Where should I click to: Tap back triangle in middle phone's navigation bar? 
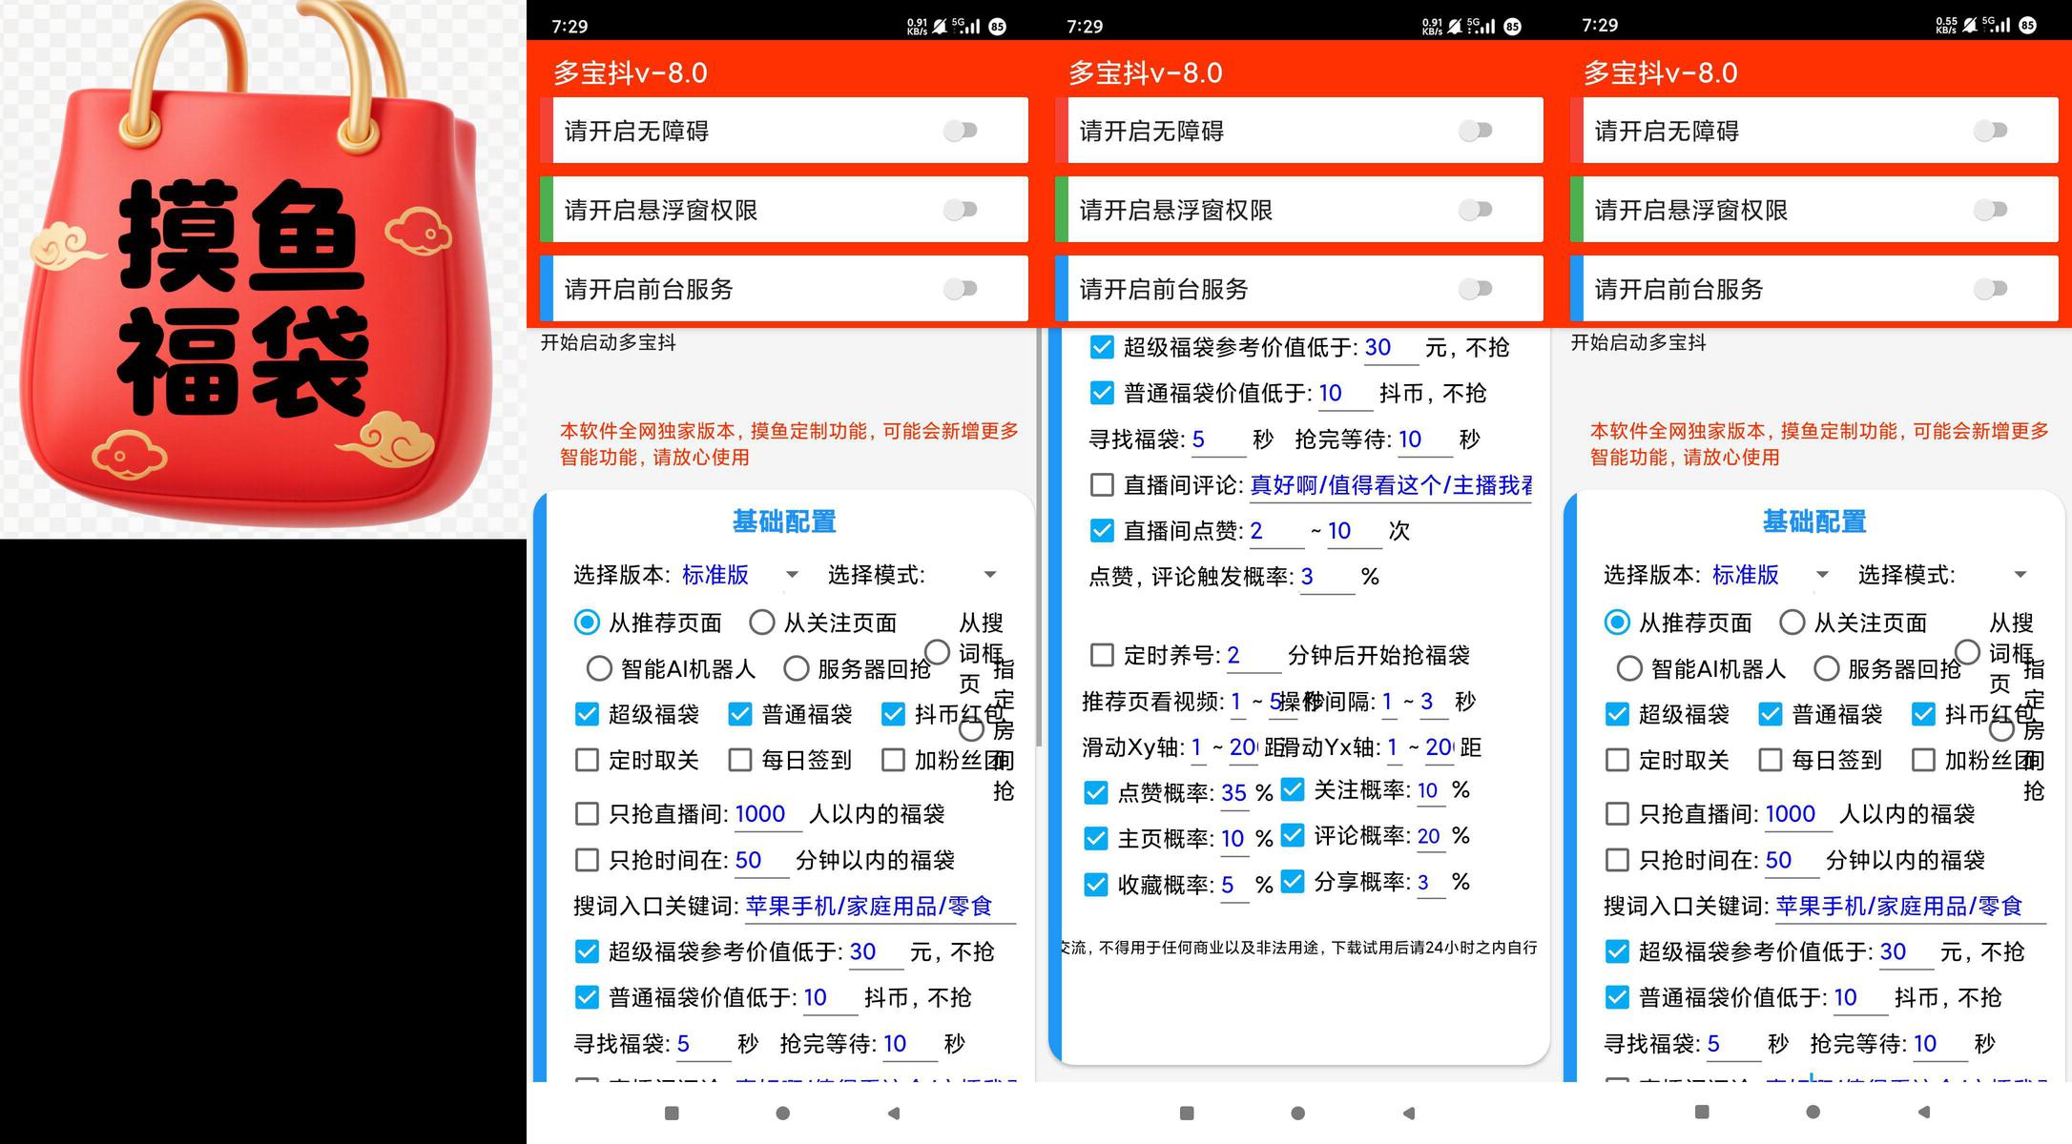click(x=1409, y=1113)
